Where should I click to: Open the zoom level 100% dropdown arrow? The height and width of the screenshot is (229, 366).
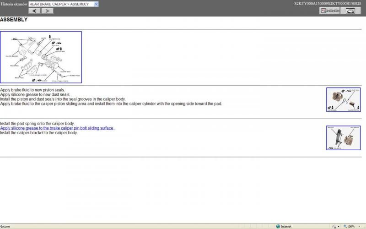360,226
